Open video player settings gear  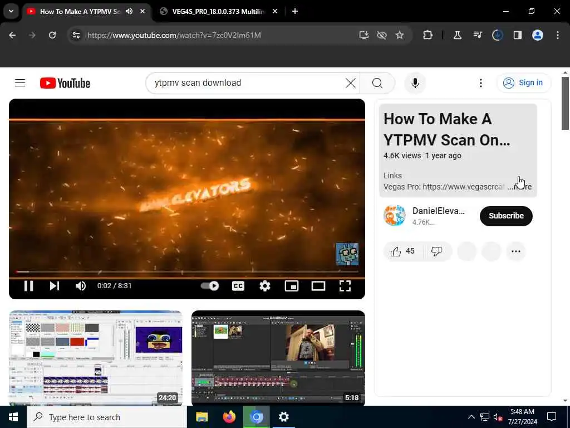click(264, 286)
